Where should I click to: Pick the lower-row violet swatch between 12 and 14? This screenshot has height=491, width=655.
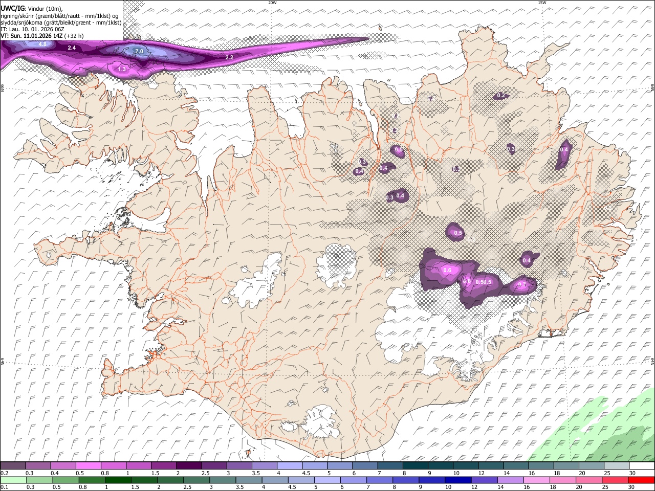pos(484,480)
